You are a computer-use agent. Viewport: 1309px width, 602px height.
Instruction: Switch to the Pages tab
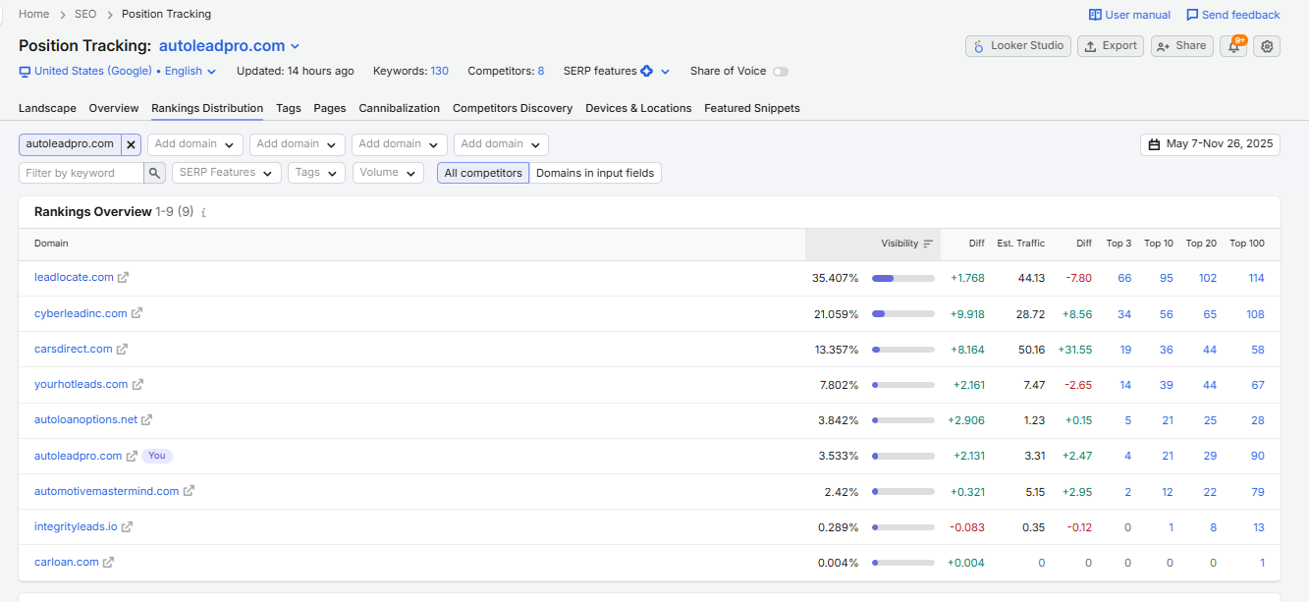pyautogui.click(x=330, y=108)
